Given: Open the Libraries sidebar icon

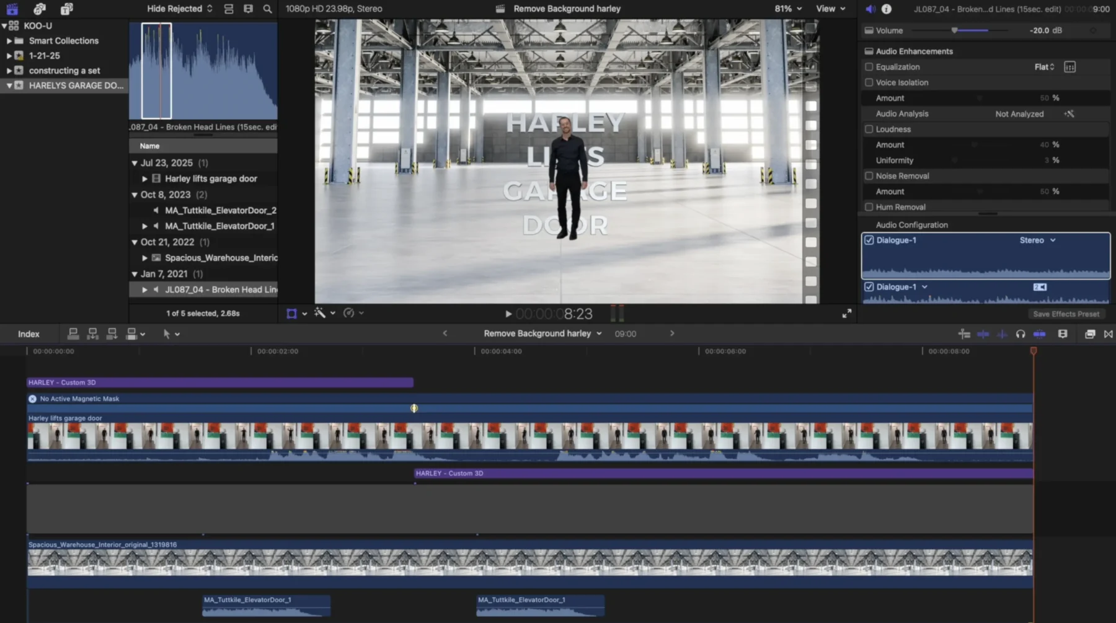Looking at the screenshot, I should (x=12, y=9).
